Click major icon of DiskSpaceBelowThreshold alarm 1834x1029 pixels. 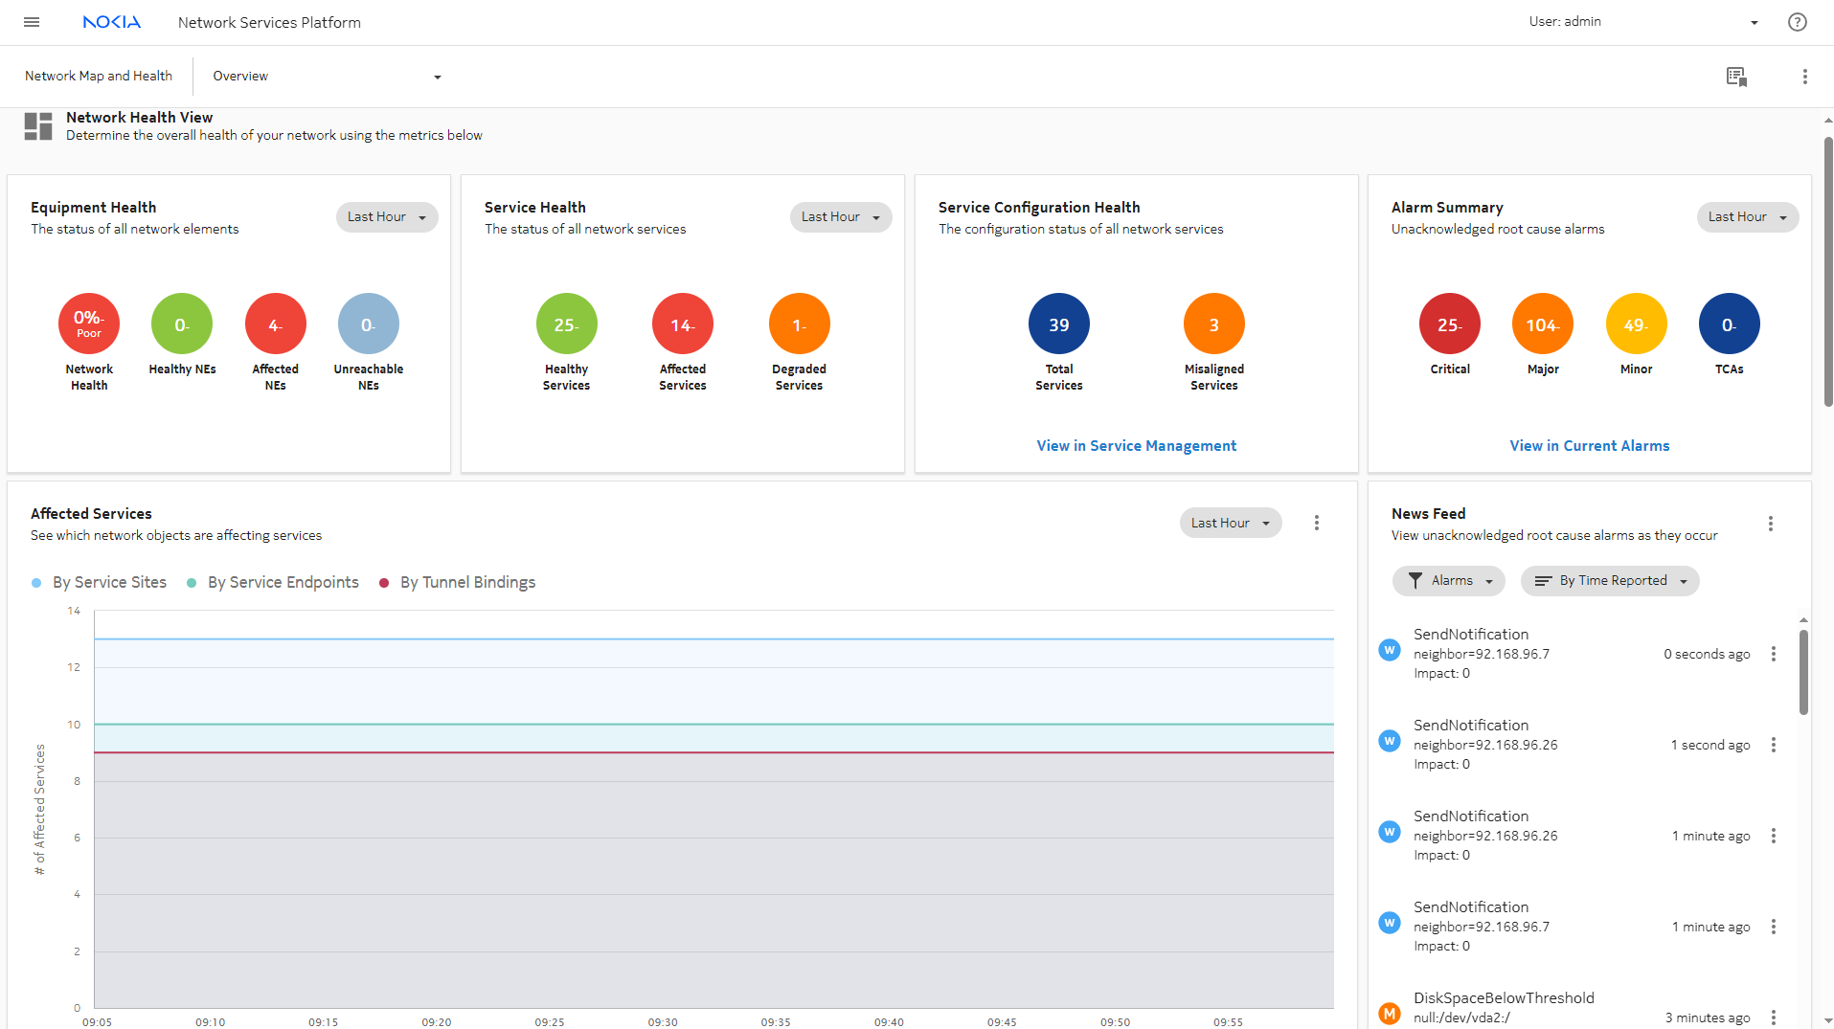tap(1390, 1013)
